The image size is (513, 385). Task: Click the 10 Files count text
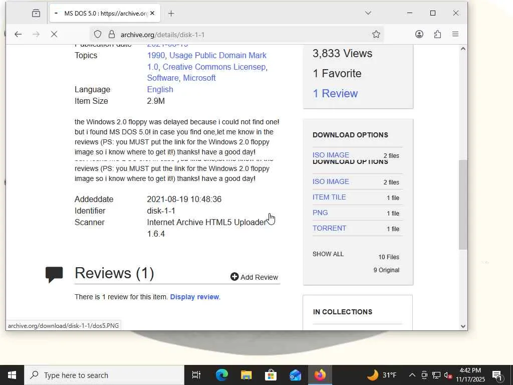[389, 257]
